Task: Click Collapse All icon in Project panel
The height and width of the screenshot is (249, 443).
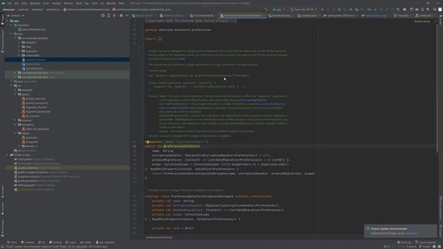Action: [x=114, y=15]
